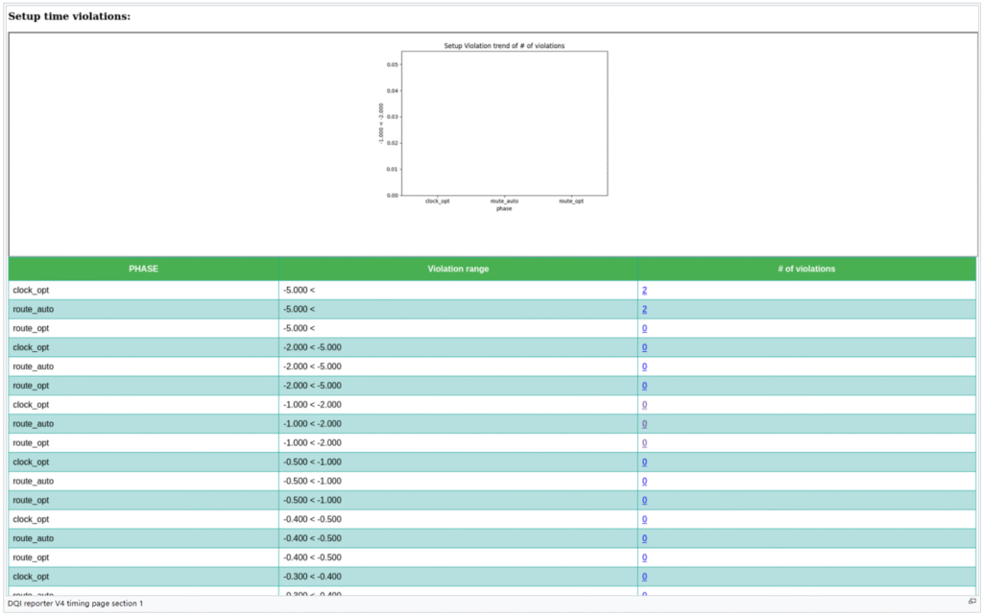Select the 'Setup time violations:' heading
983x616 pixels.
click(x=69, y=16)
